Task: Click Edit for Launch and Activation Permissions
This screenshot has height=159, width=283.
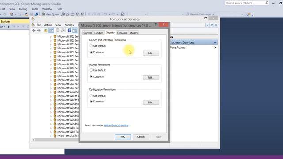Action: [151, 53]
